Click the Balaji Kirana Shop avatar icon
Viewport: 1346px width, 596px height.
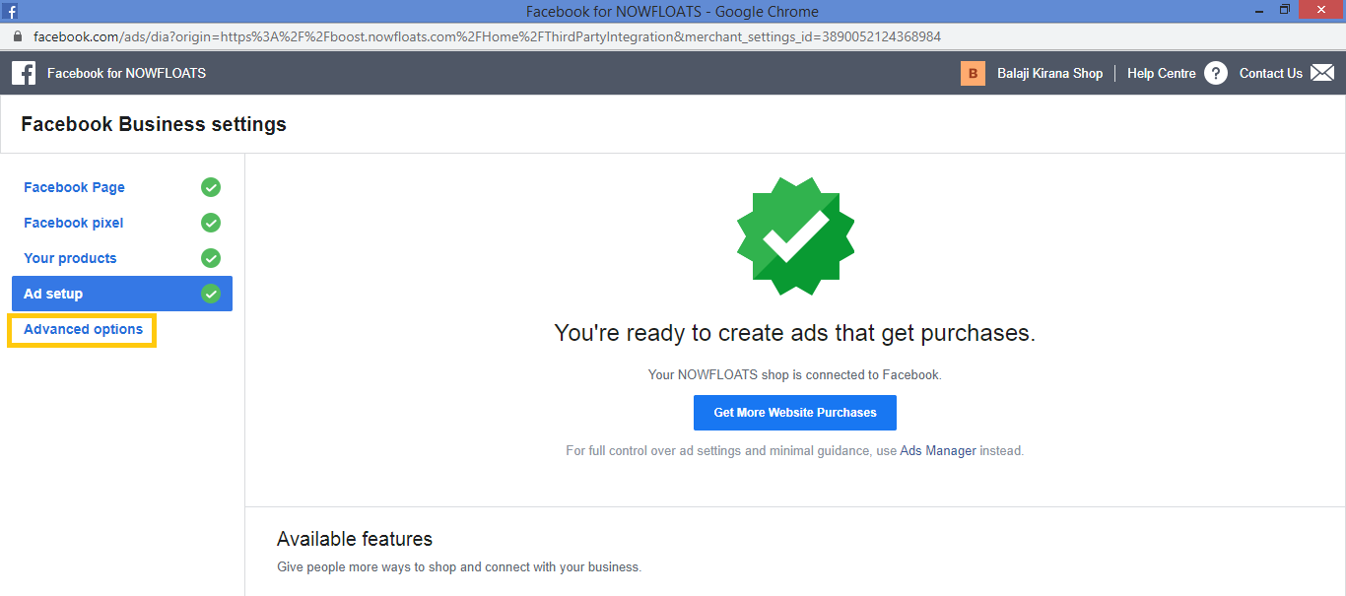[973, 73]
